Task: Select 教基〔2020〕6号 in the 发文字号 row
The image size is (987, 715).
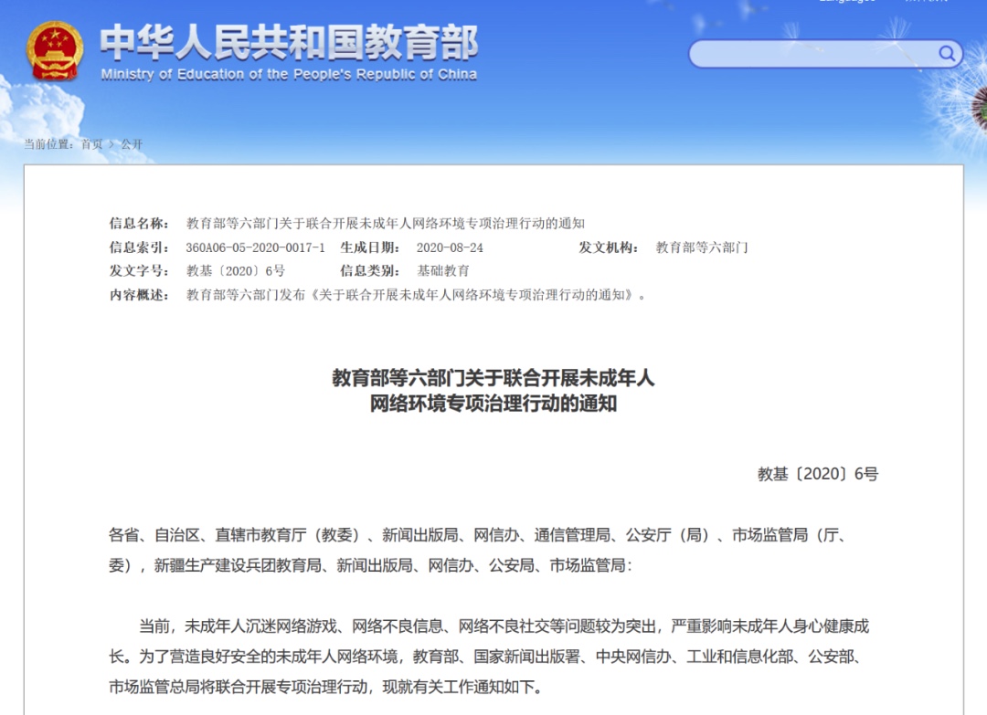Action: (236, 271)
